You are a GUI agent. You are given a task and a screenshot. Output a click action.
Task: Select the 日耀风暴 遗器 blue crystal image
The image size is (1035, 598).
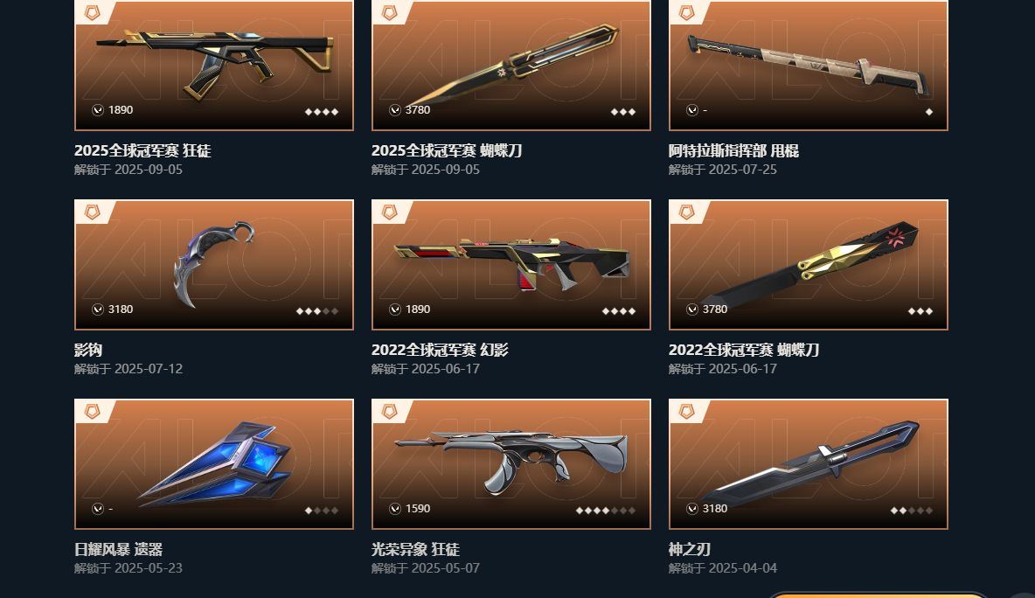pyautogui.click(x=214, y=464)
